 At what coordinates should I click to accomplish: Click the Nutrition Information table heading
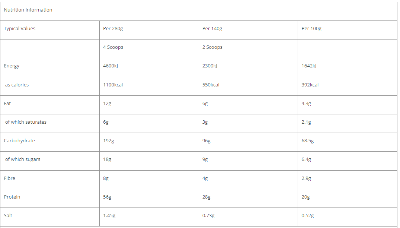[x=28, y=10]
